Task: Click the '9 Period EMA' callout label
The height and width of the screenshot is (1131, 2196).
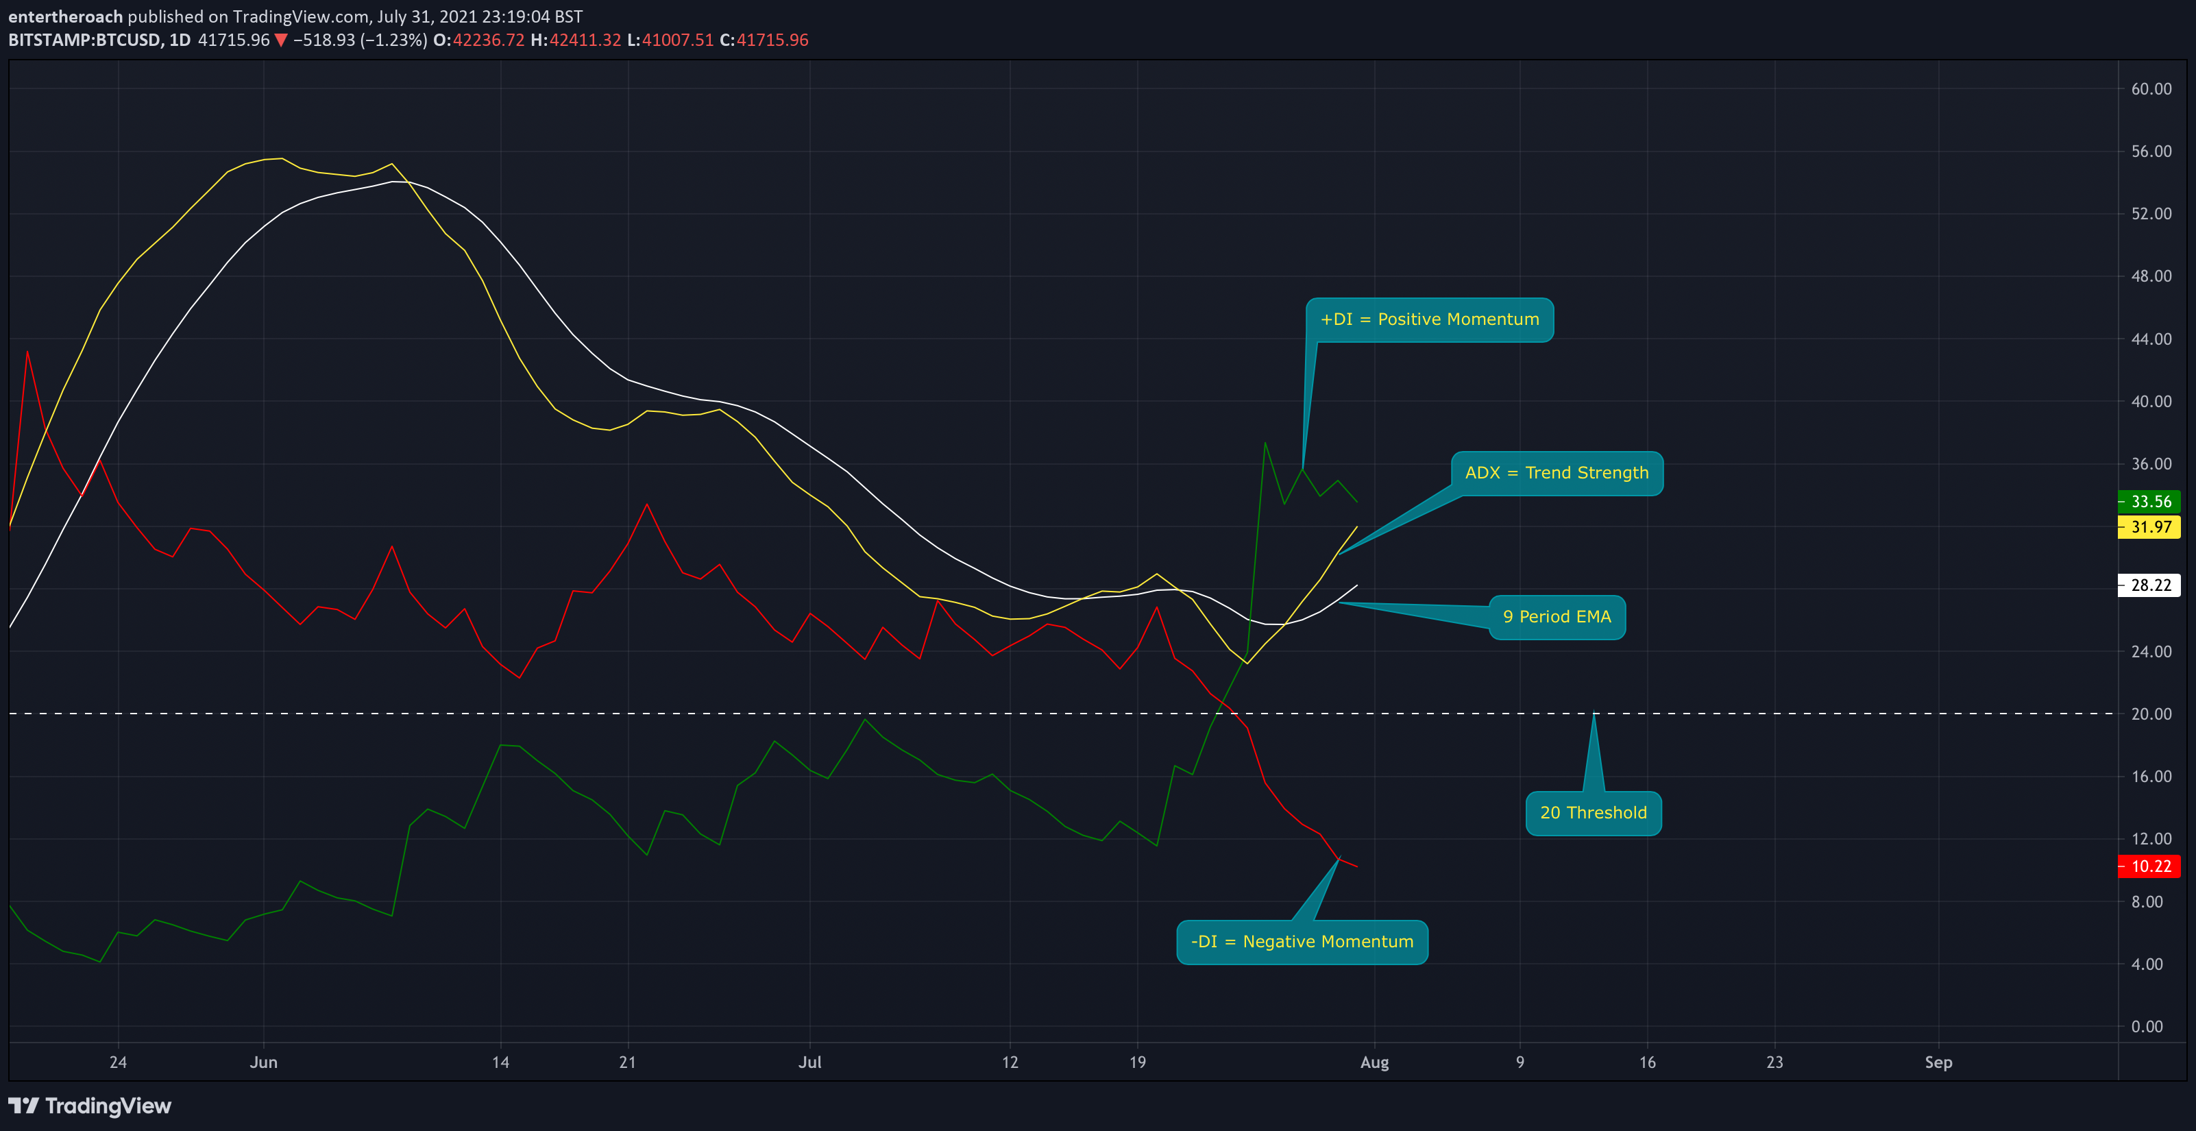Action: (x=1557, y=617)
